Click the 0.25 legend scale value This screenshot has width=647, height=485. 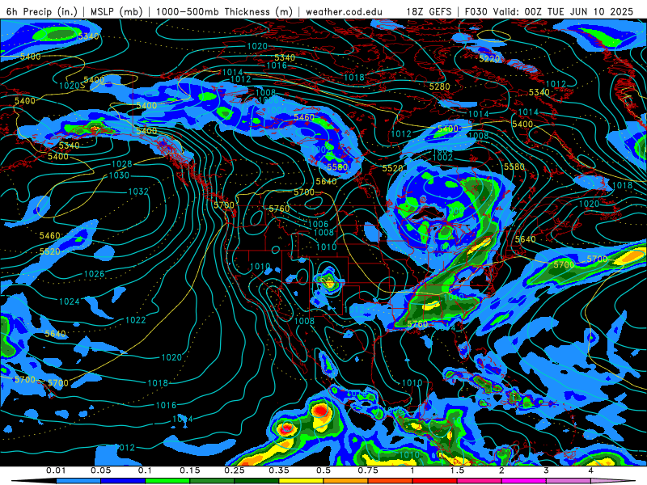(235, 470)
